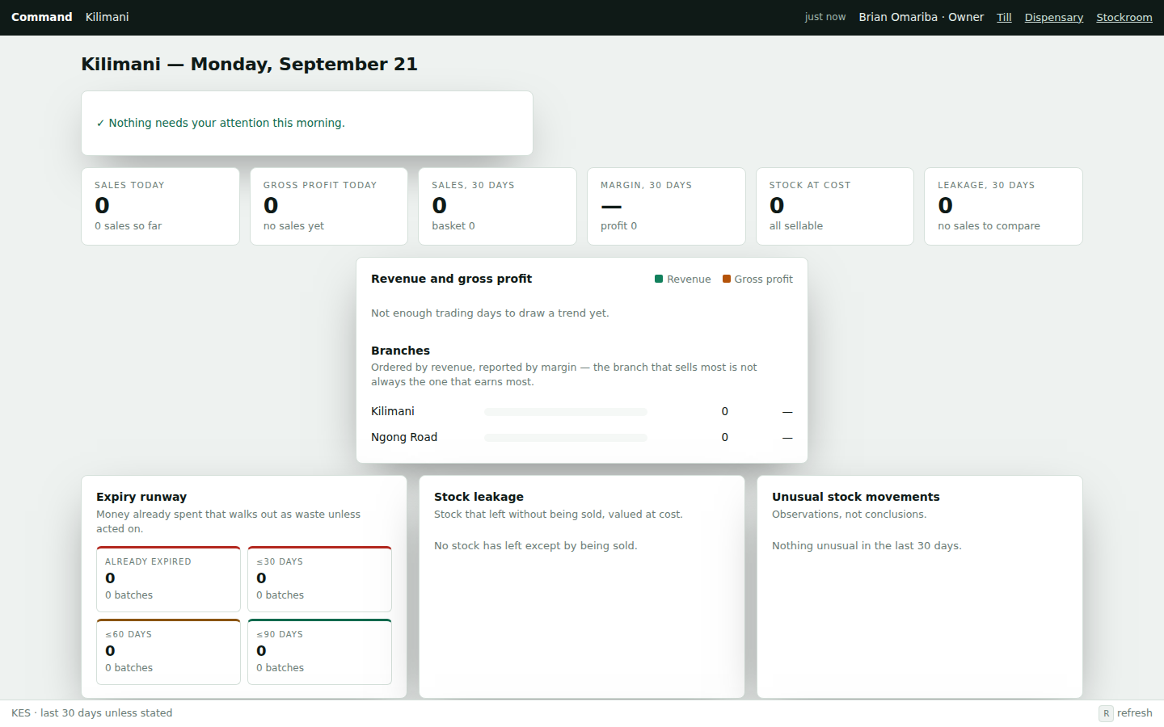The width and height of the screenshot is (1164, 727).
Task: Open the Sales Today card
Action: point(160,206)
